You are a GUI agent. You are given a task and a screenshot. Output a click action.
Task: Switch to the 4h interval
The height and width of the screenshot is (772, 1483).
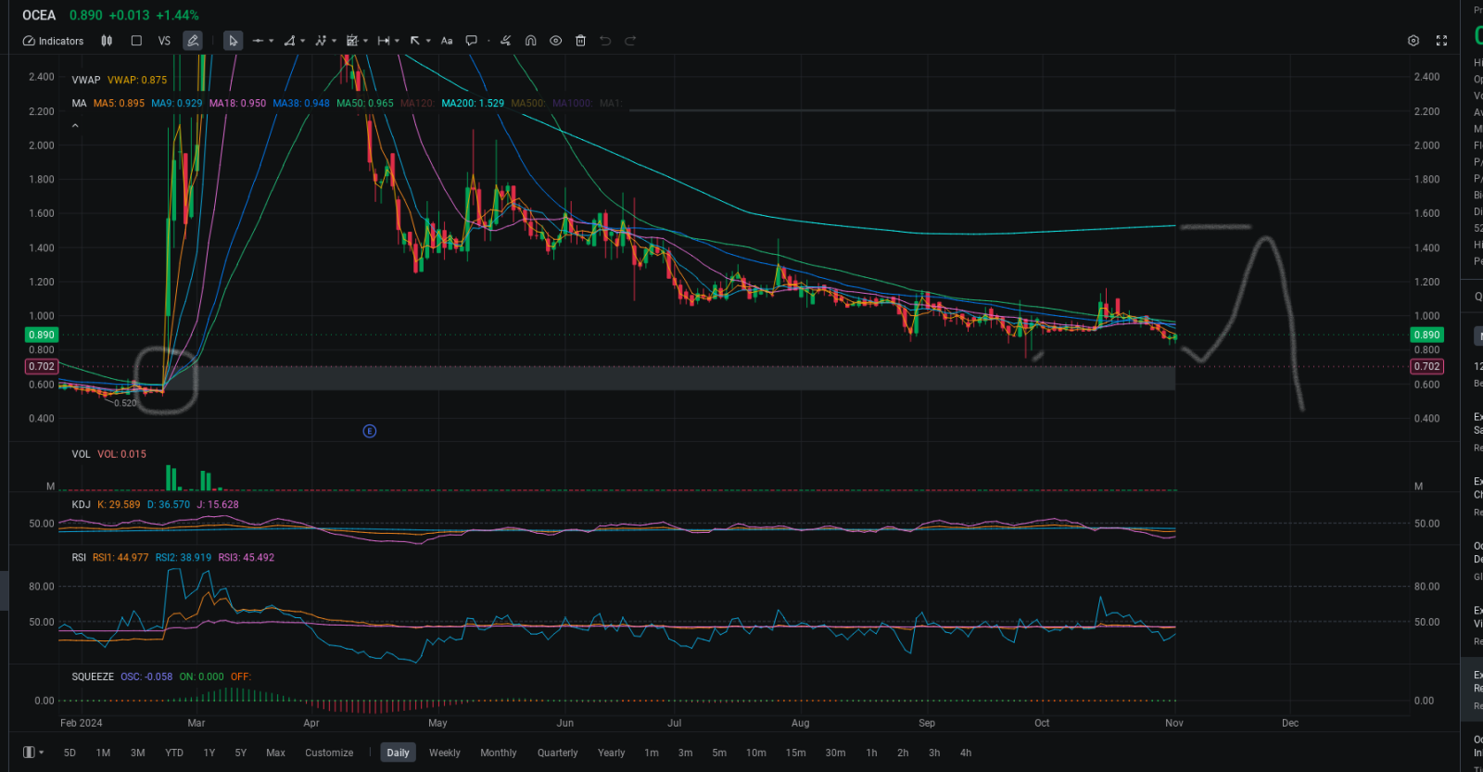click(x=966, y=753)
